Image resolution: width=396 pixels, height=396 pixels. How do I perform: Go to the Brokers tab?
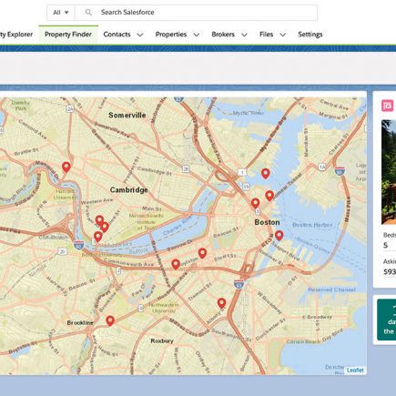coord(223,35)
